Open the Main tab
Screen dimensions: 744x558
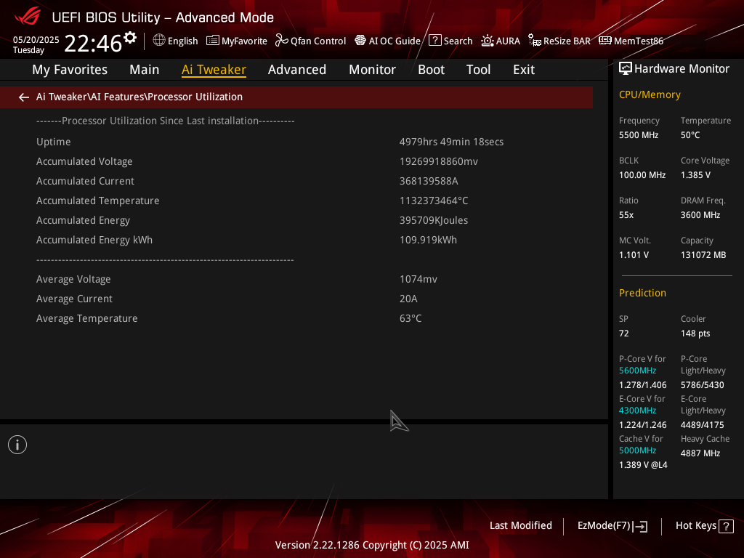coord(145,70)
